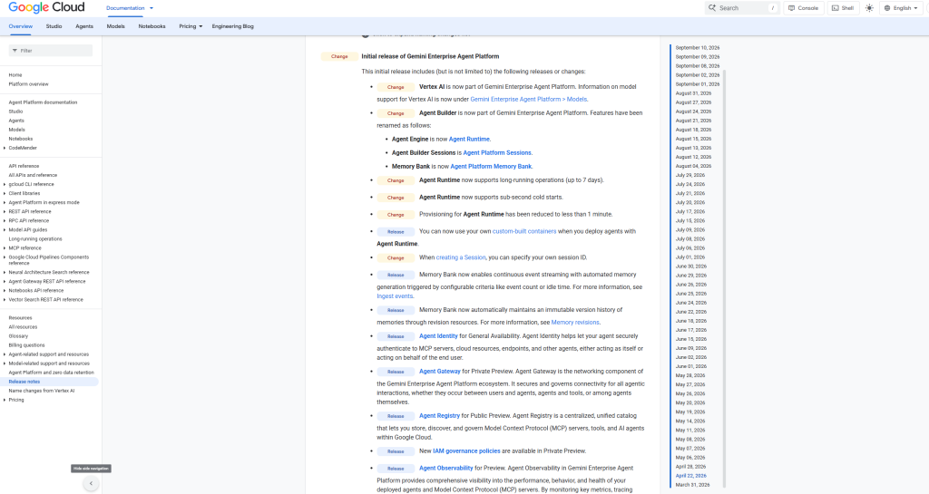Follow the Agent Platform Memory Bank link

pyautogui.click(x=491, y=166)
